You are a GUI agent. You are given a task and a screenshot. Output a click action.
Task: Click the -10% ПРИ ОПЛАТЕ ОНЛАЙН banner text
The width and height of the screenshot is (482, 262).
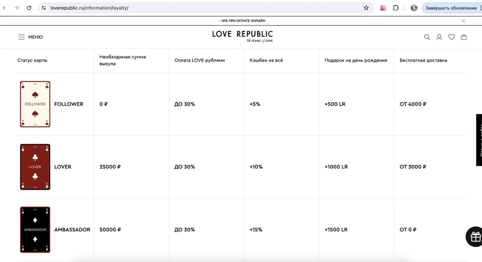tap(242, 21)
